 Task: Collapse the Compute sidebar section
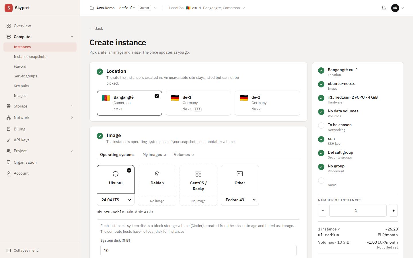[x=72, y=37]
